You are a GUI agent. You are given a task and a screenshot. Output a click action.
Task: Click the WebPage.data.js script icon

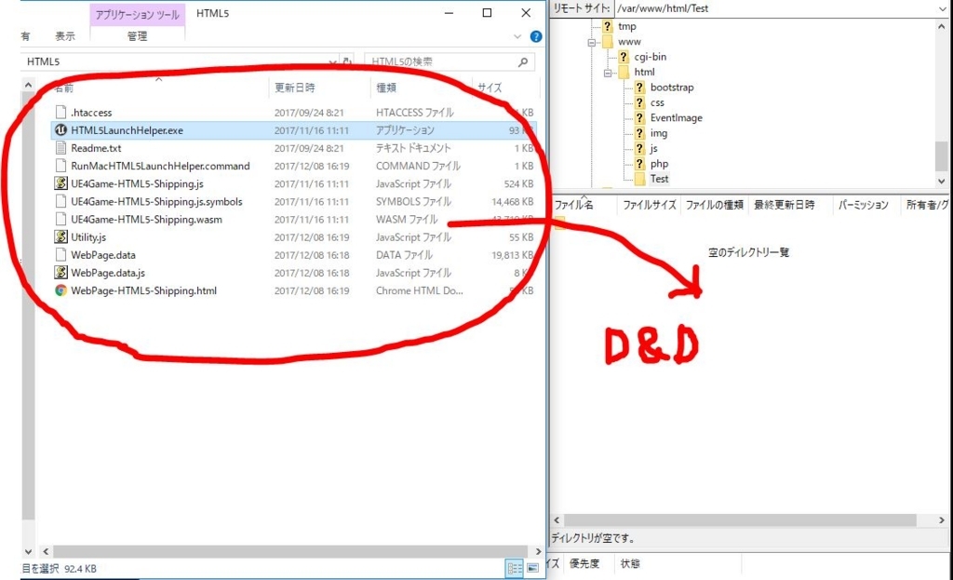(x=60, y=273)
